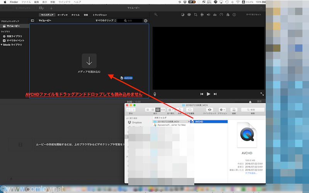Switch Finder to cover flow view

pos(163,110)
